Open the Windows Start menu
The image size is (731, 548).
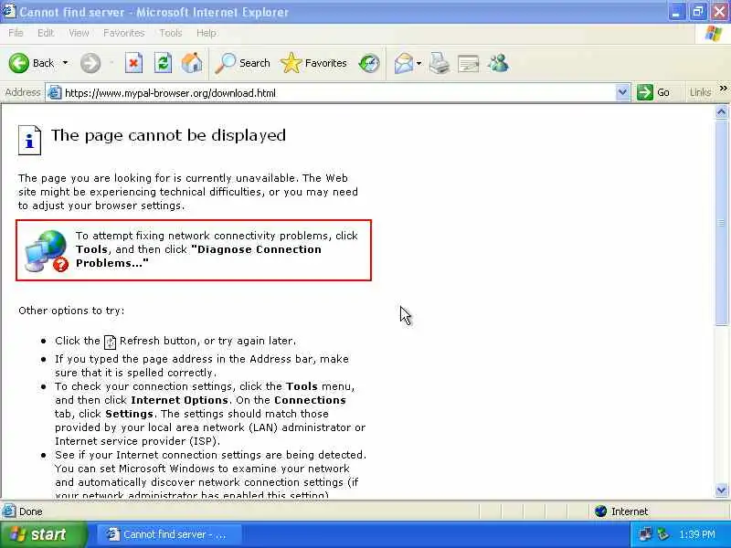(x=43, y=534)
